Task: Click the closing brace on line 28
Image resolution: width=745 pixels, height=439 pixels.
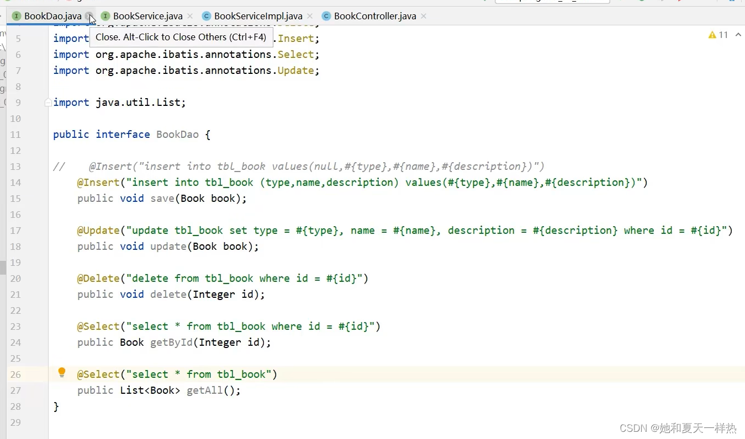Action: (x=56, y=406)
